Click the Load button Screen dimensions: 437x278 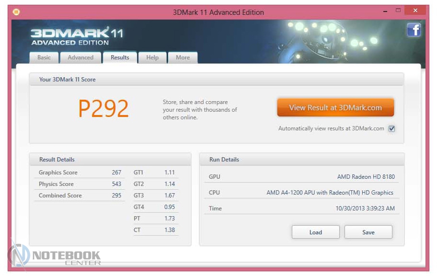pos(315,232)
